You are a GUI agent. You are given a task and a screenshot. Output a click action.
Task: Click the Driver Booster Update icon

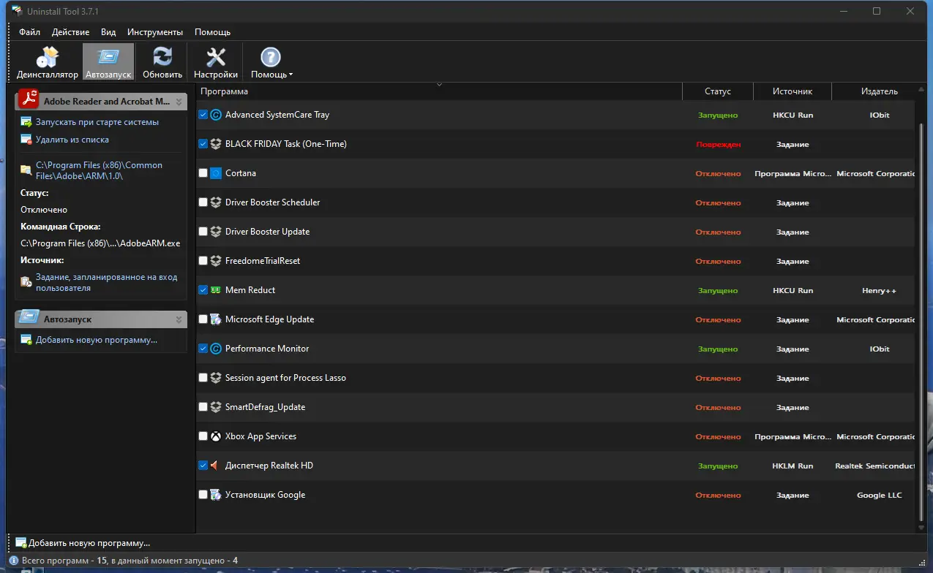click(216, 232)
